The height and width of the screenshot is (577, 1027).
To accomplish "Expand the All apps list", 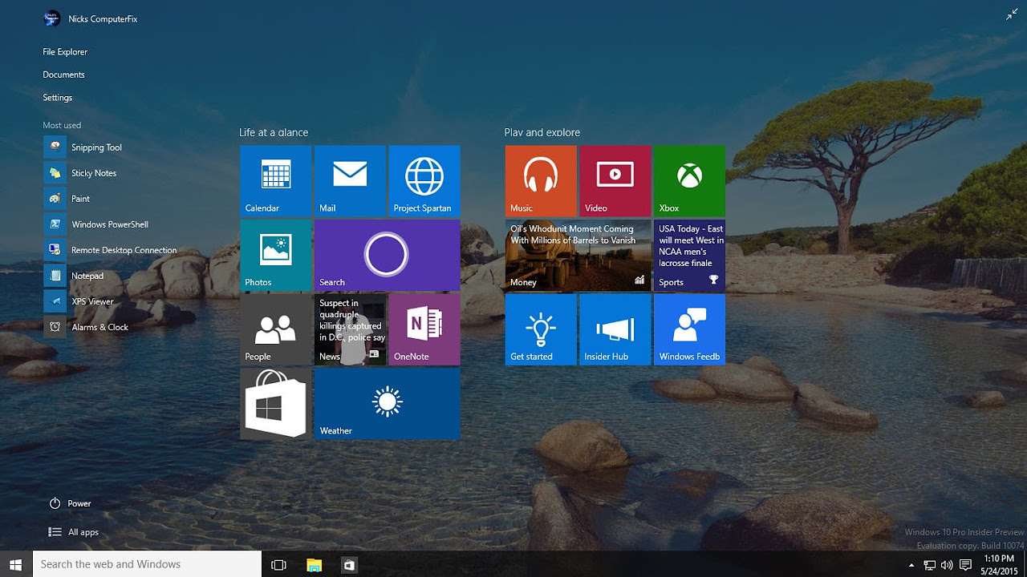I will click(74, 532).
